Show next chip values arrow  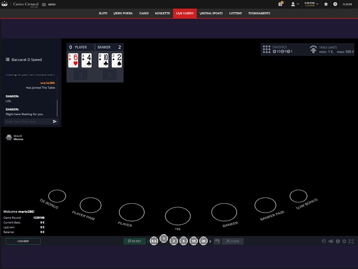click(211, 241)
